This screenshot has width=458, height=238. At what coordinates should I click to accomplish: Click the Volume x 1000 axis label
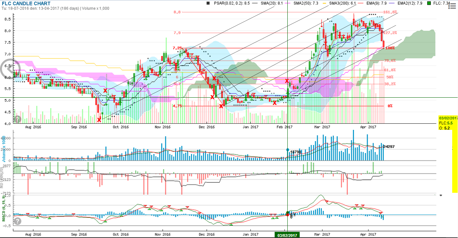point(4,149)
